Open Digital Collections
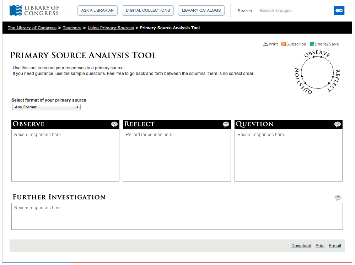This screenshot has height=265, width=355. pyautogui.click(x=147, y=10)
